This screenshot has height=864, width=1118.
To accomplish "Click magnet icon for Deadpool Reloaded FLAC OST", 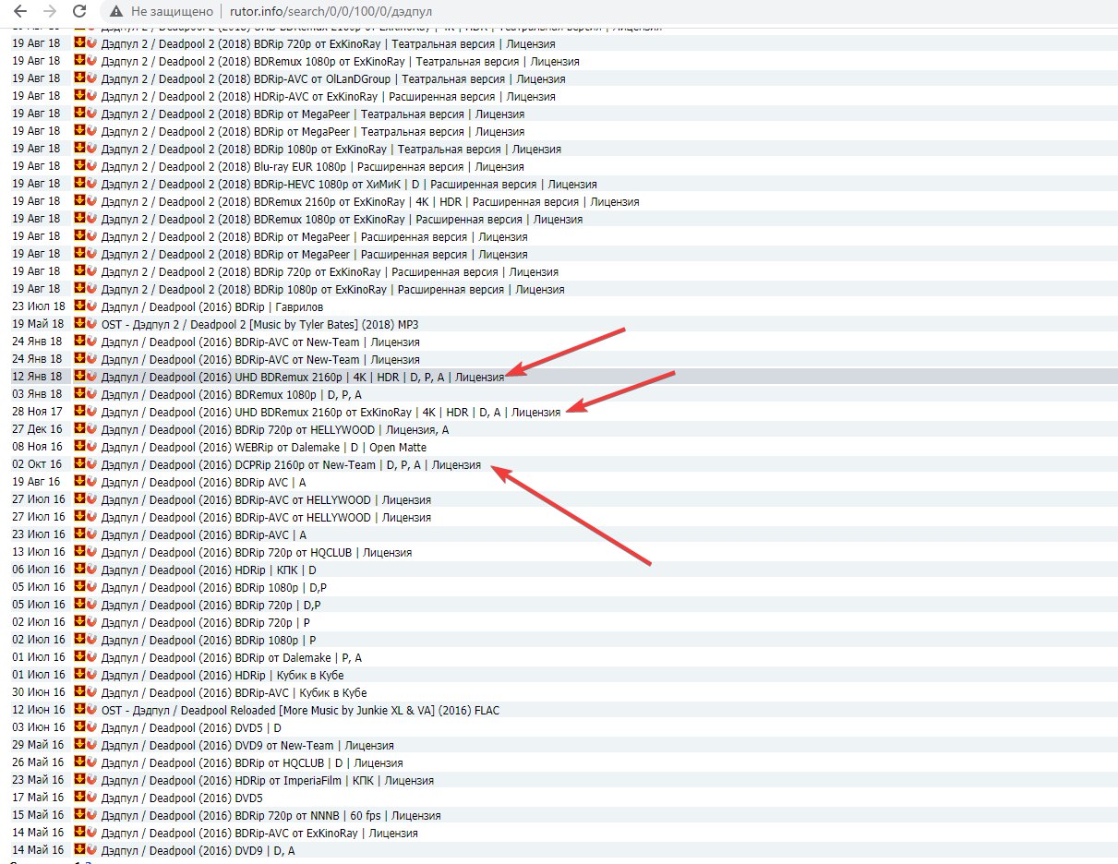I will (x=91, y=710).
